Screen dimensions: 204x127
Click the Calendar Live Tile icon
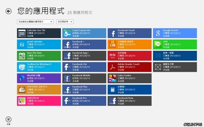coord(22,33)
